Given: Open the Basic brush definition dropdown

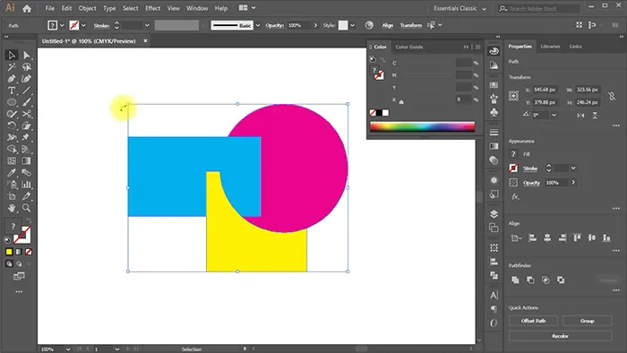Looking at the screenshot, I should click(x=258, y=25).
